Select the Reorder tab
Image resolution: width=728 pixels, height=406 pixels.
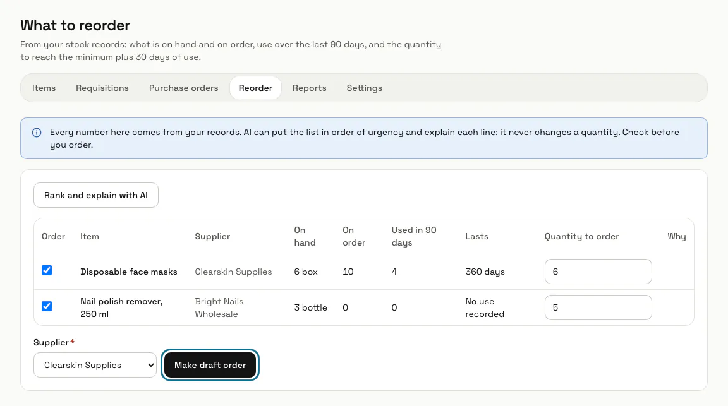[x=255, y=88]
